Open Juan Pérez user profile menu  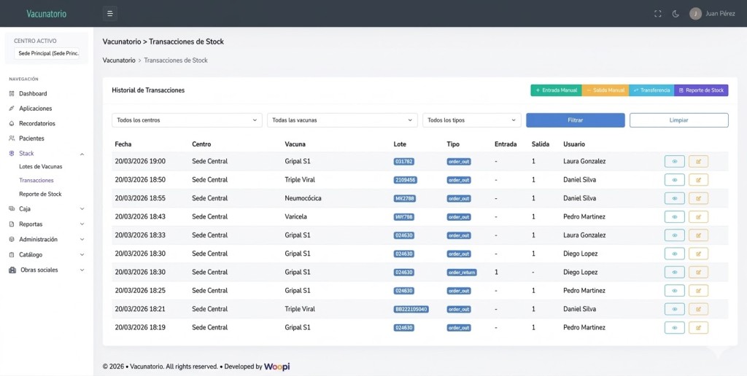click(713, 14)
